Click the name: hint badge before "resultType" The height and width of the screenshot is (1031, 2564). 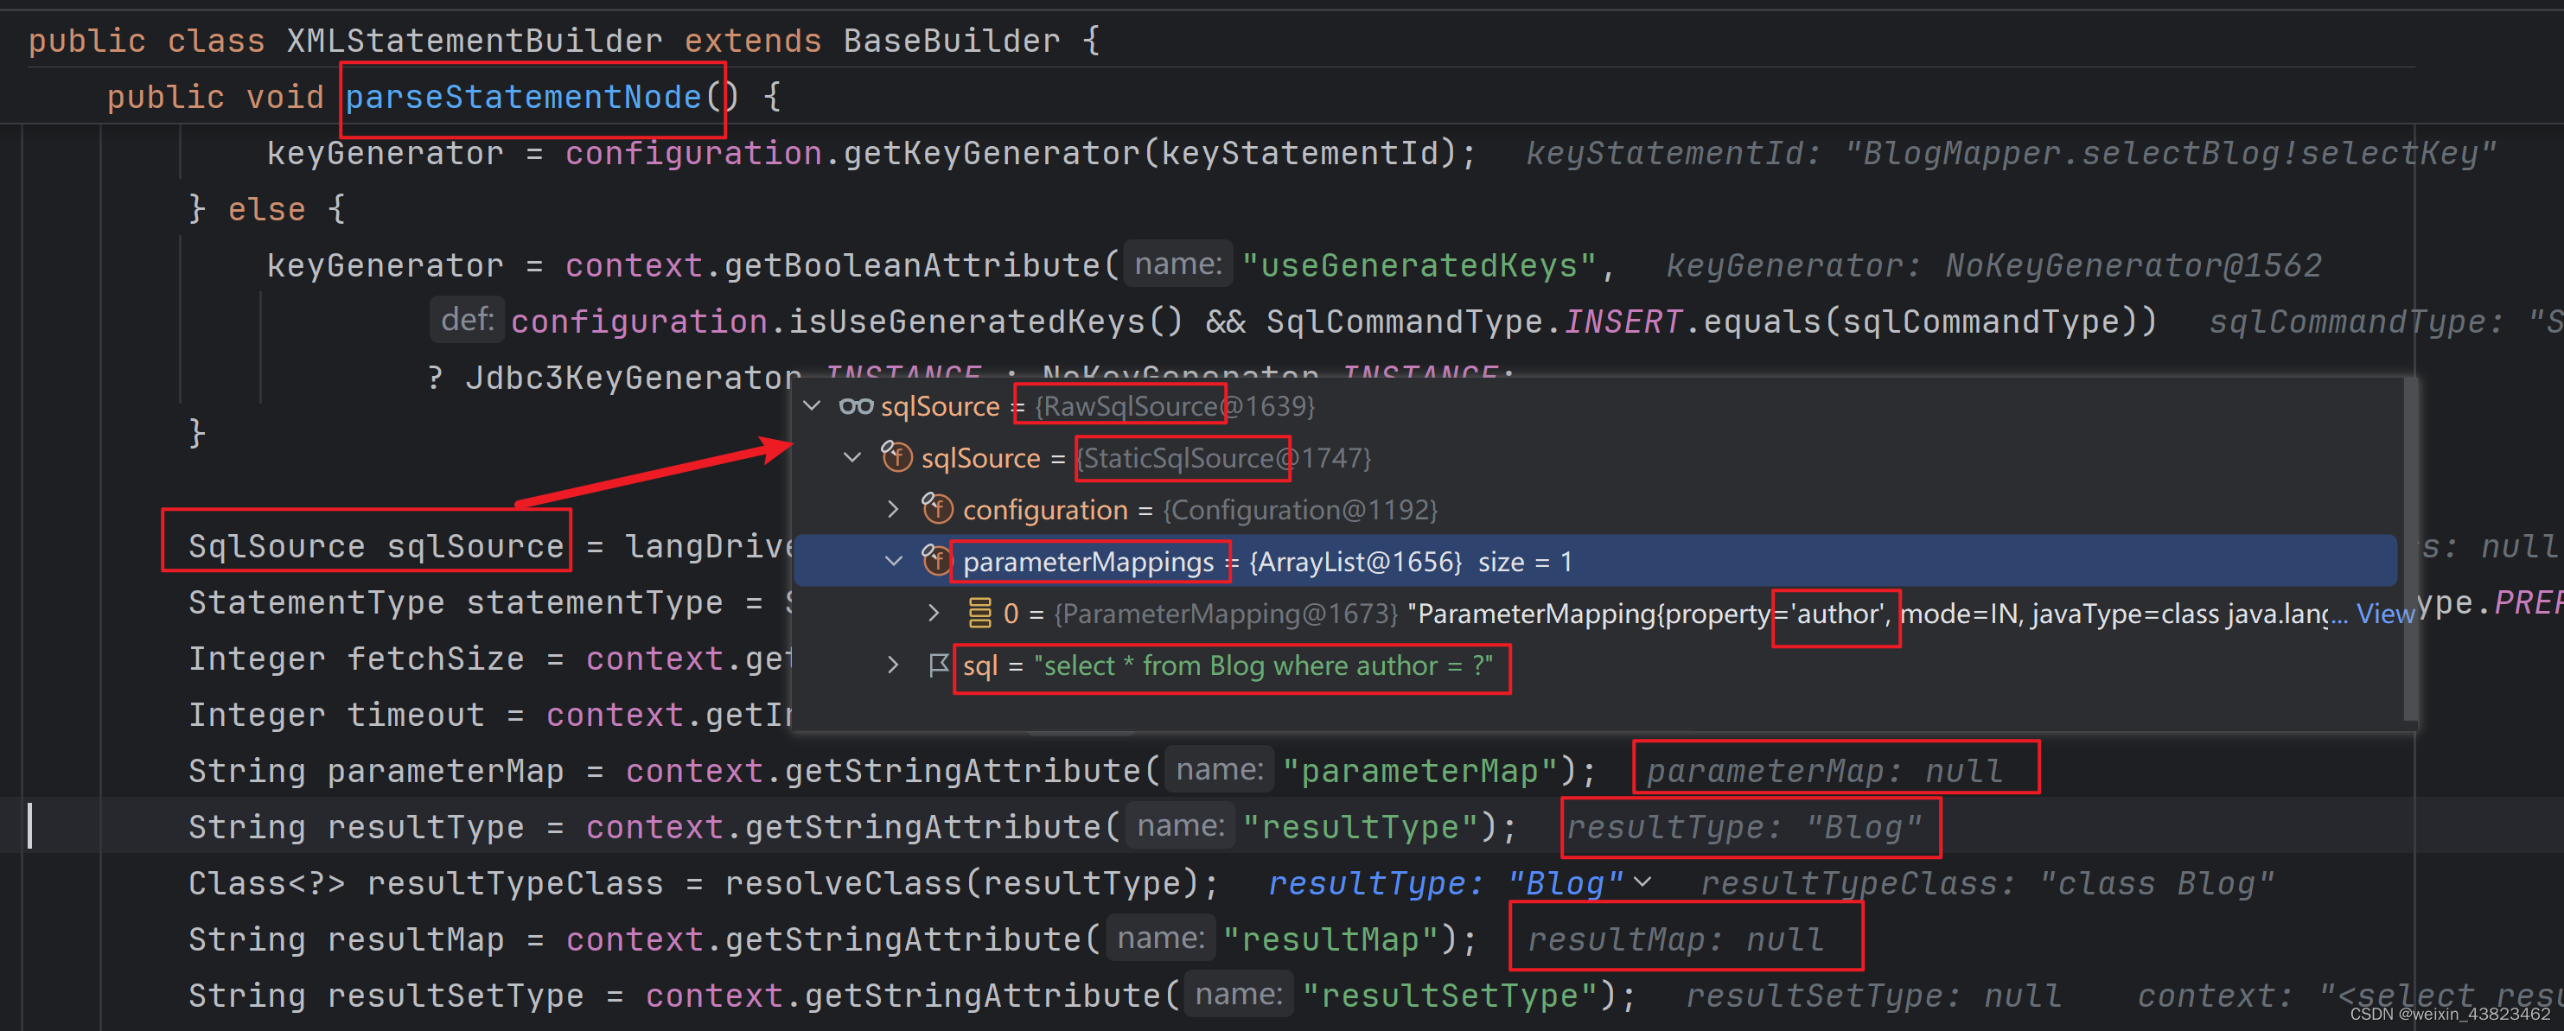pos(1179,826)
